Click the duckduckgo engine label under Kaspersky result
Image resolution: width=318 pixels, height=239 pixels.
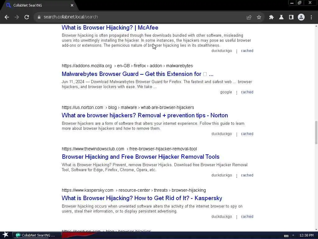tap(221, 217)
